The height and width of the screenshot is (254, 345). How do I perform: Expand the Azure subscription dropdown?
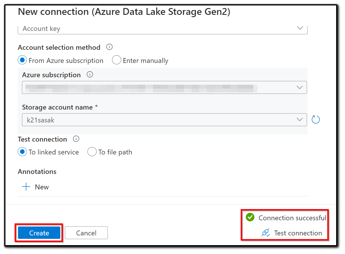[300, 87]
